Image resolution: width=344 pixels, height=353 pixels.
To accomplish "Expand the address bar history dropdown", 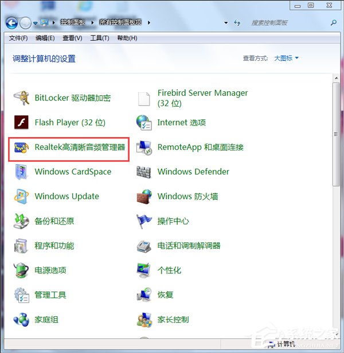I will pos(226,23).
